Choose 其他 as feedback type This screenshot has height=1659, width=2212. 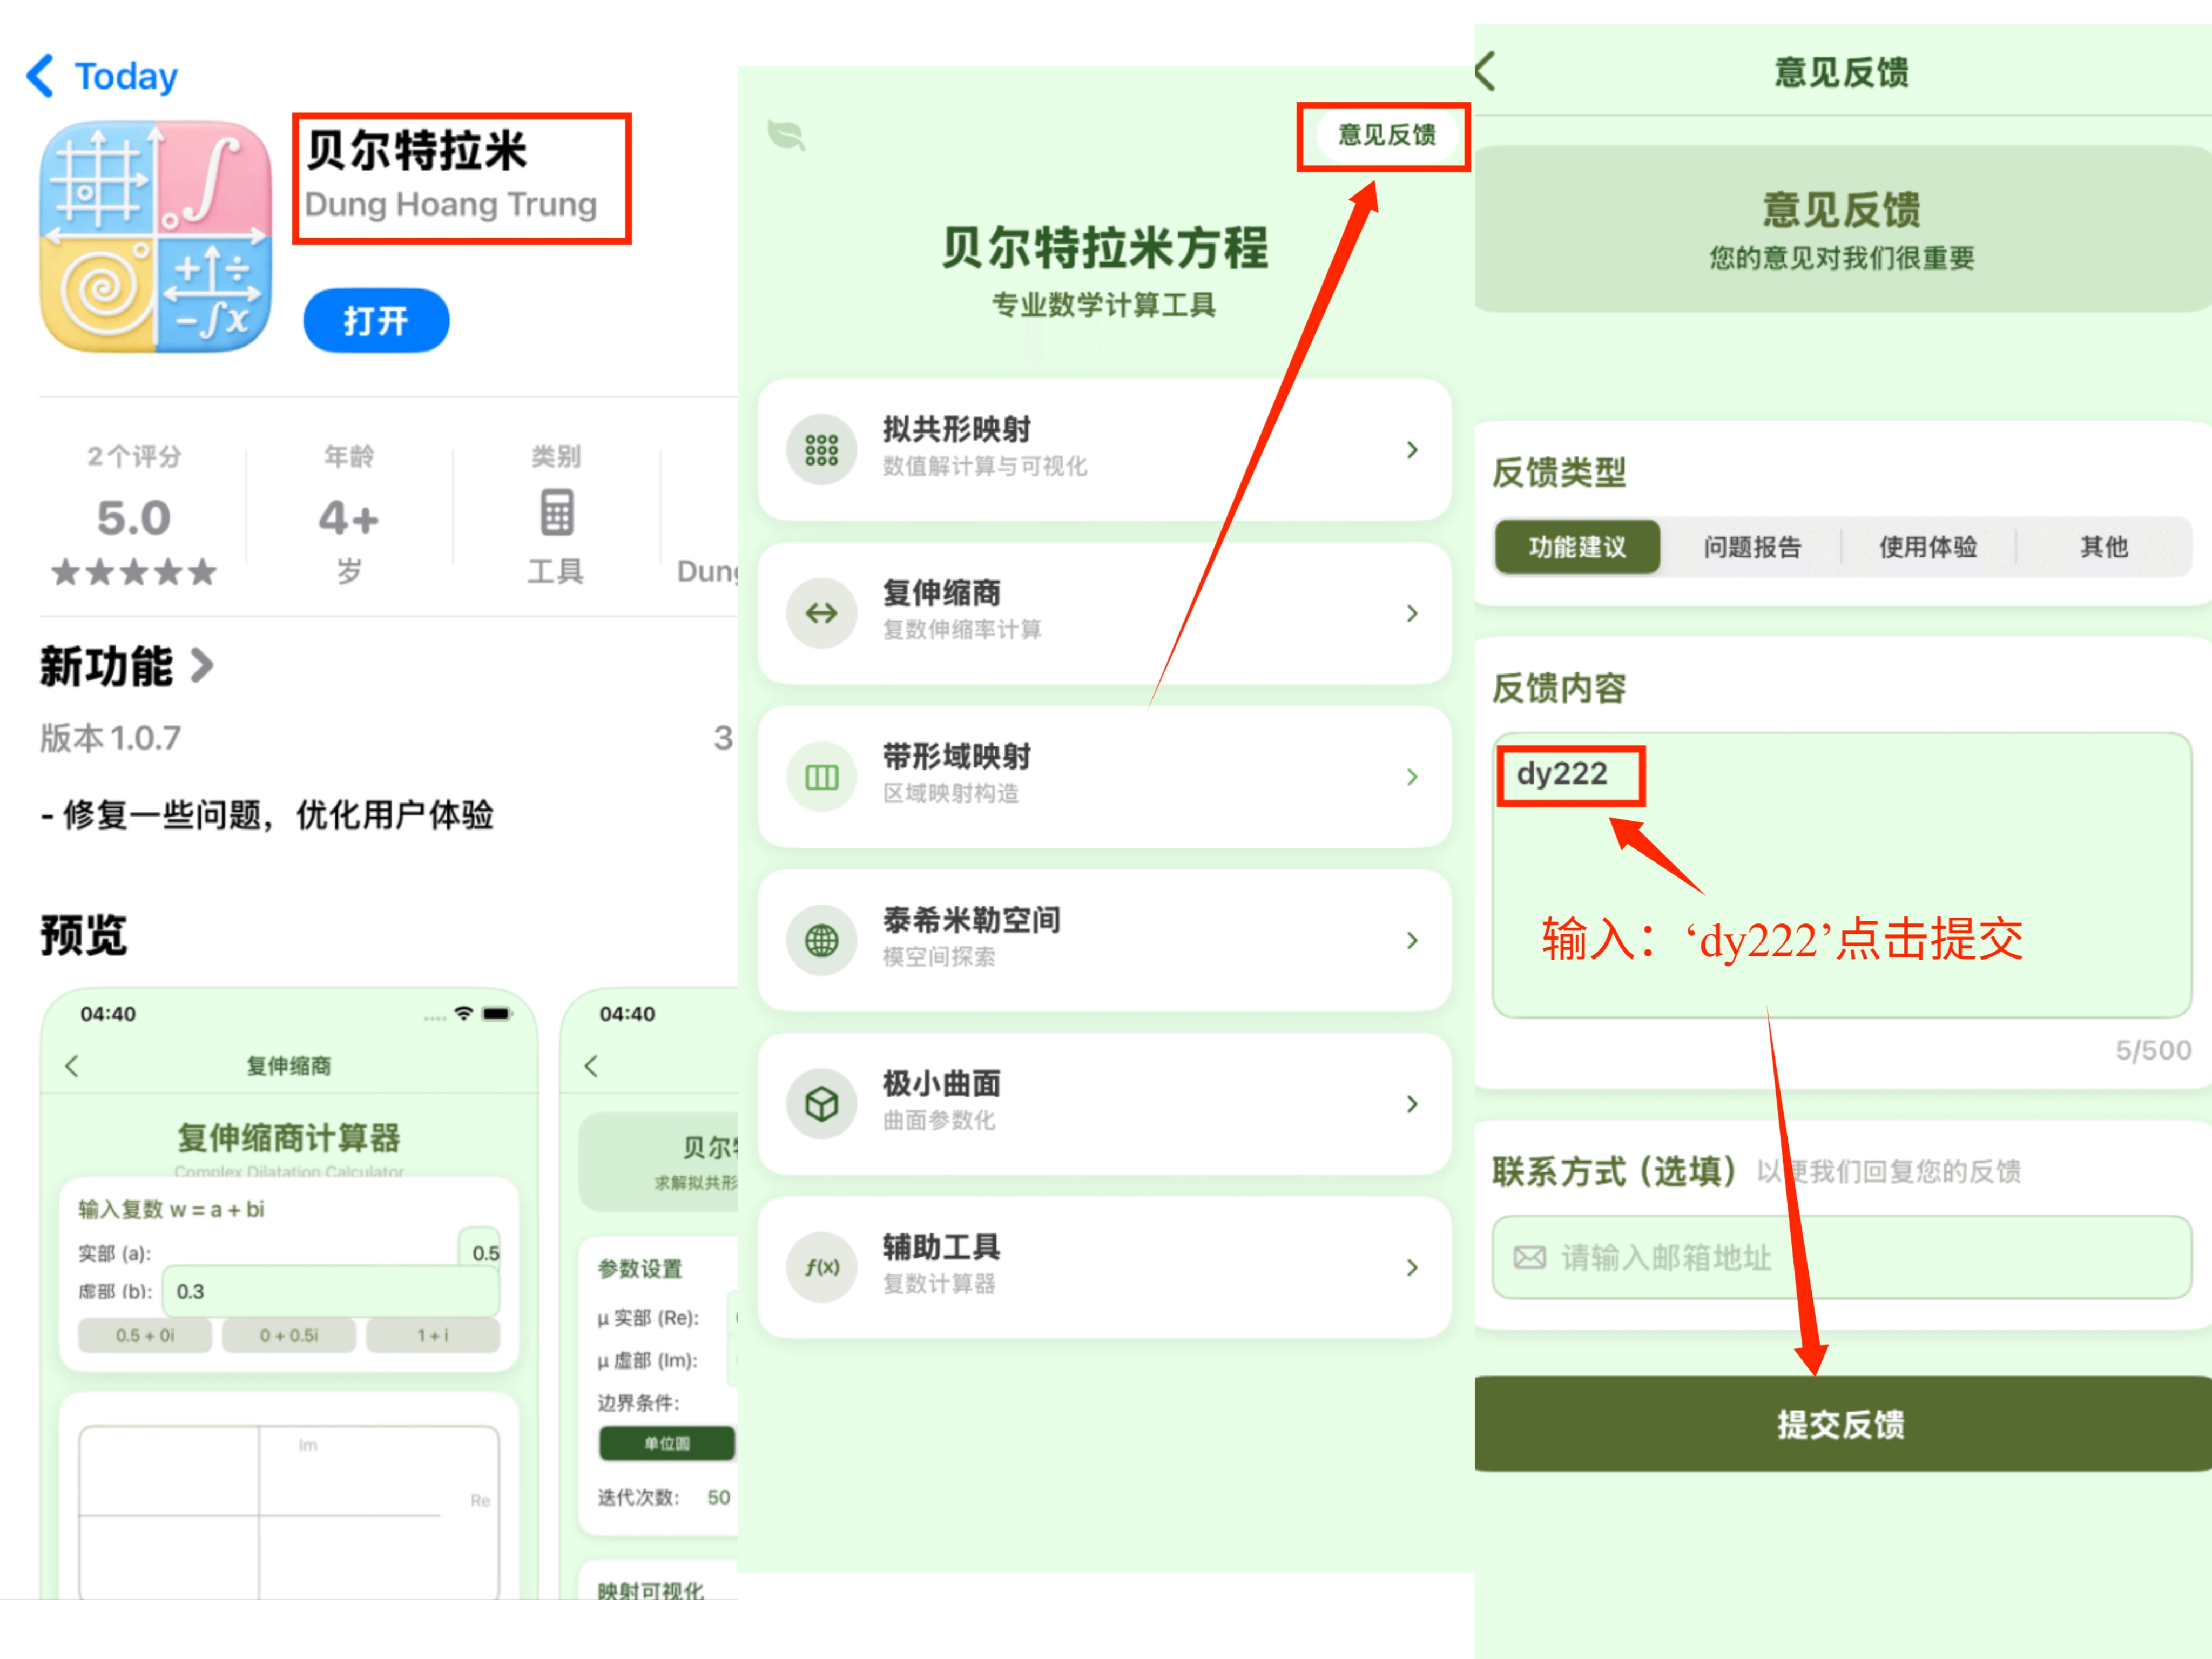point(2104,547)
